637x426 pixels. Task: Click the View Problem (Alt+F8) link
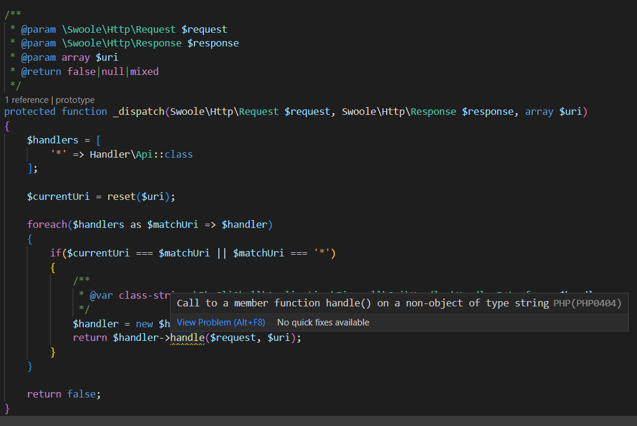(x=221, y=322)
